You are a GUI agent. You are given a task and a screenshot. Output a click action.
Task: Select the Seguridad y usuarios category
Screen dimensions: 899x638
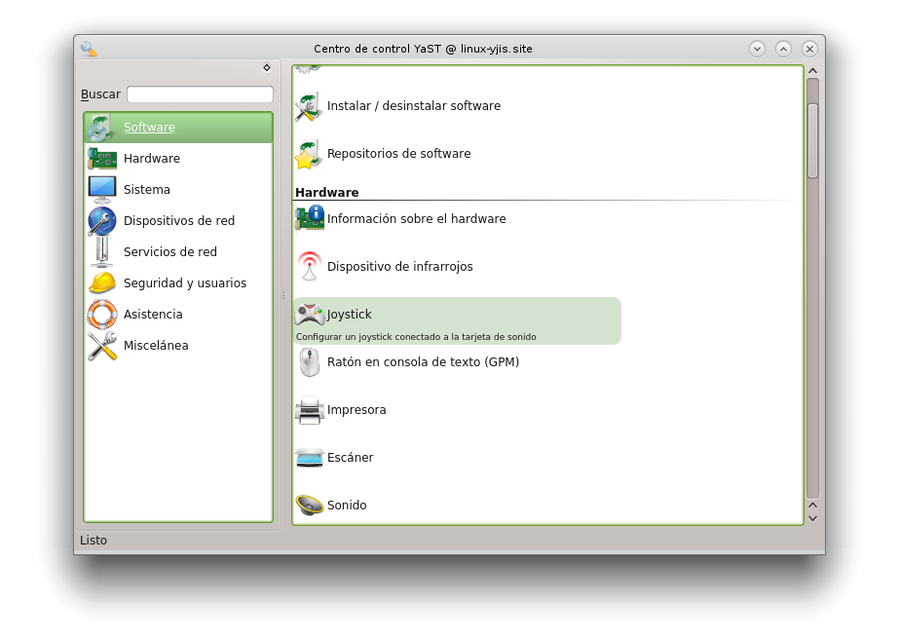[185, 282]
